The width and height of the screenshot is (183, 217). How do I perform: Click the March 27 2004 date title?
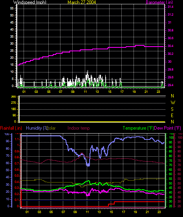pyautogui.click(x=82, y=2)
